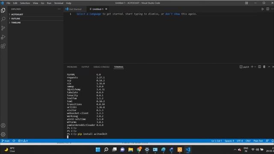
Task: Show hidden tray icons chevron
Action: coord(235,150)
